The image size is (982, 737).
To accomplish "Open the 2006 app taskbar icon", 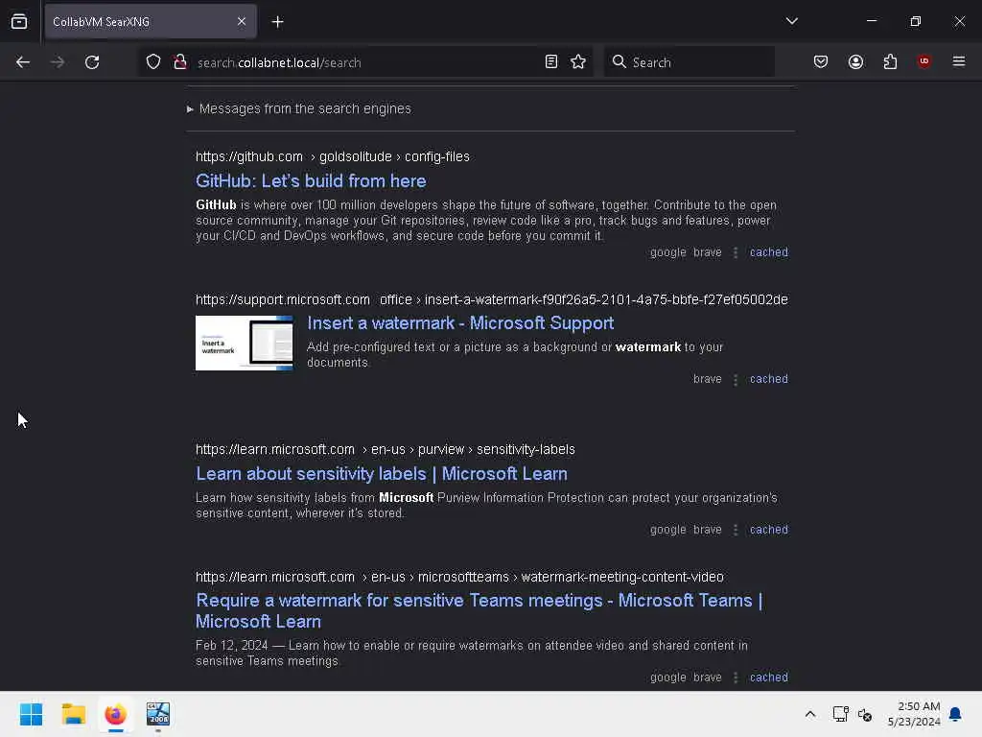I will tap(158, 714).
